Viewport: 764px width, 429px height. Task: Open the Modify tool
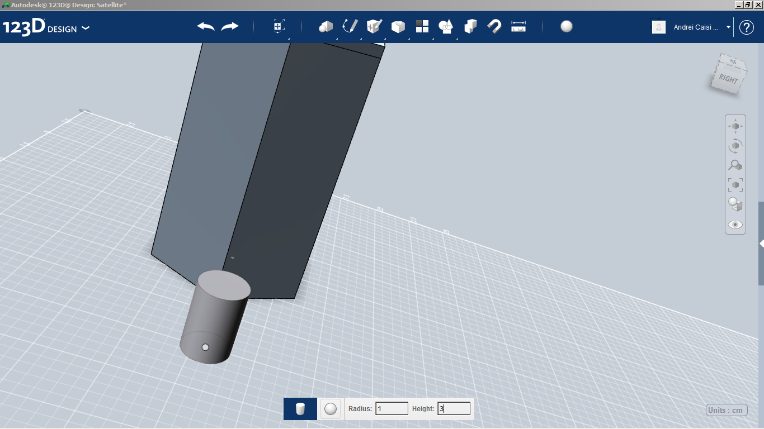[x=398, y=26]
